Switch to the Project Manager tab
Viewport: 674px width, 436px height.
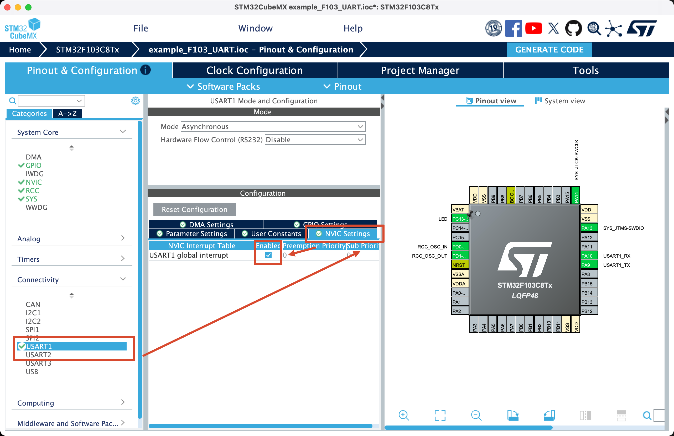pos(420,70)
